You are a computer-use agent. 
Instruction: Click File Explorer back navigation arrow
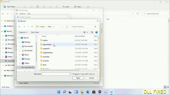pyautogui.click(x=3, y=14)
